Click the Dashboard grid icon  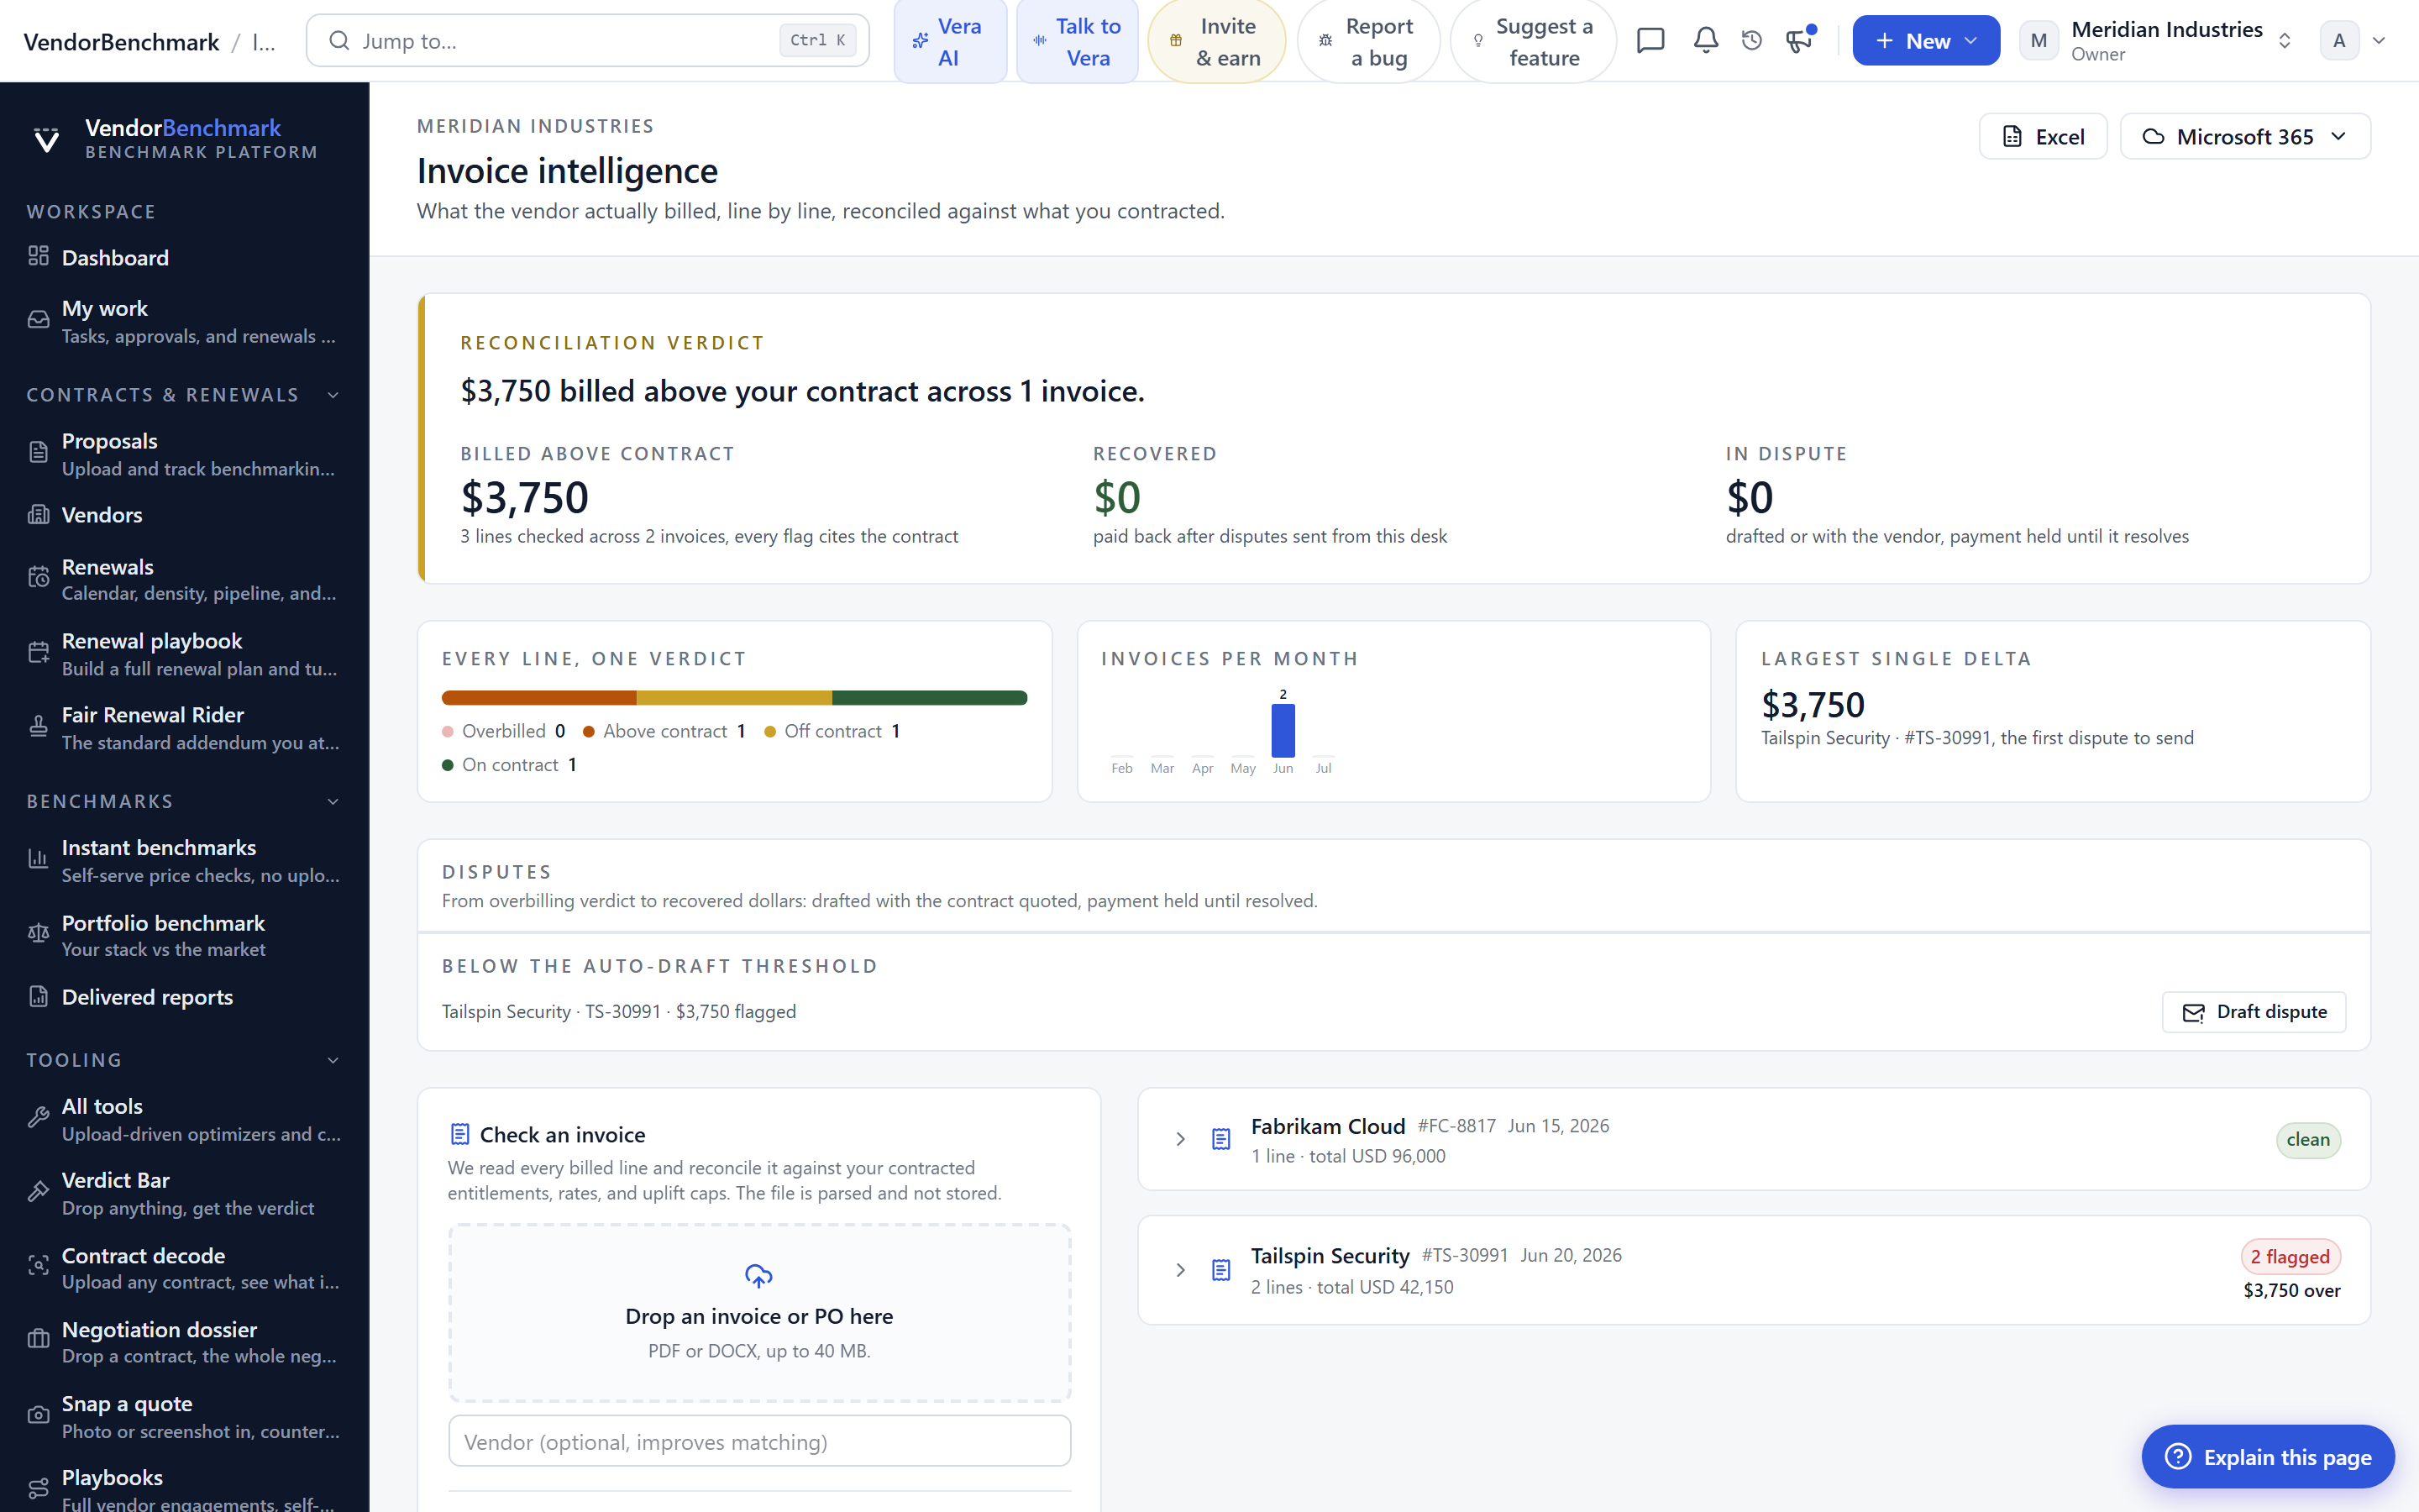coord(38,257)
